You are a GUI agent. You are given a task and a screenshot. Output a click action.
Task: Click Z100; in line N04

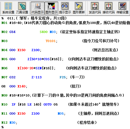click(x=36, y=50)
